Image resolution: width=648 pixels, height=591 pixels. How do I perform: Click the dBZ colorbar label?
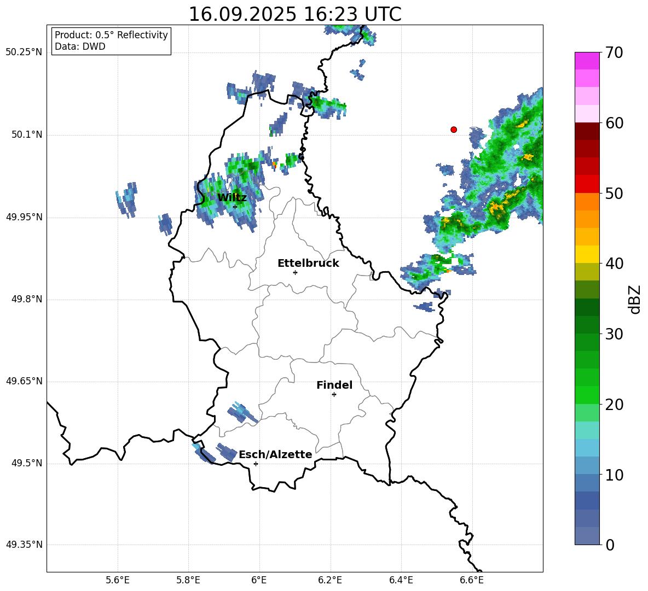tap(634, 299)
